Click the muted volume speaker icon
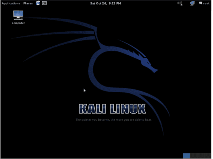Viewport: 213px width, 159px height. [180, 3]
